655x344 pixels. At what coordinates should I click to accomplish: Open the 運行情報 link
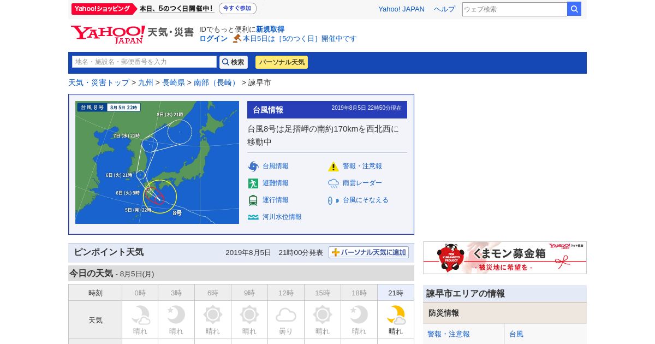point(276,200)
